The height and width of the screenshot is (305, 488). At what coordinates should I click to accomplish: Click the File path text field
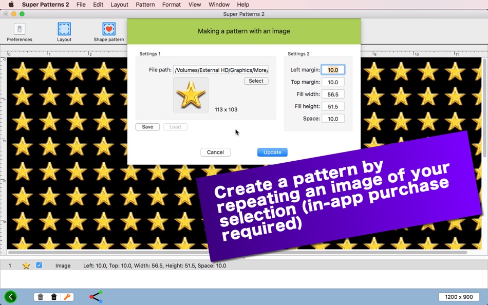tap(221, 70)
